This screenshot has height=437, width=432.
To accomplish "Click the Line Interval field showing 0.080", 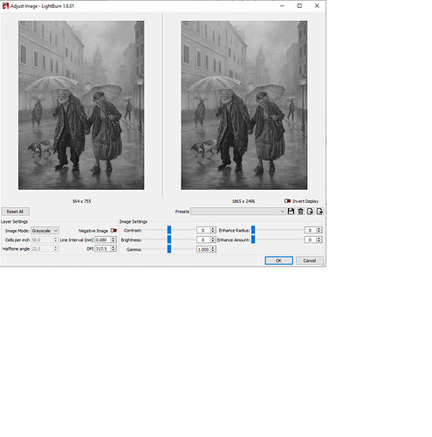I will [x=103, y=239].
